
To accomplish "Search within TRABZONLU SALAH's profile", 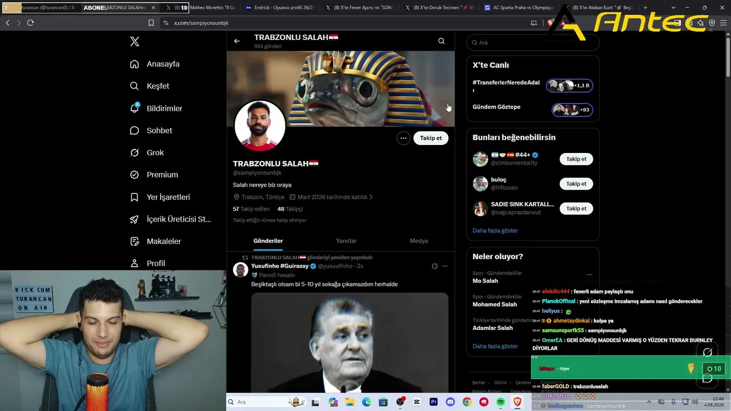I will [441, 41].
